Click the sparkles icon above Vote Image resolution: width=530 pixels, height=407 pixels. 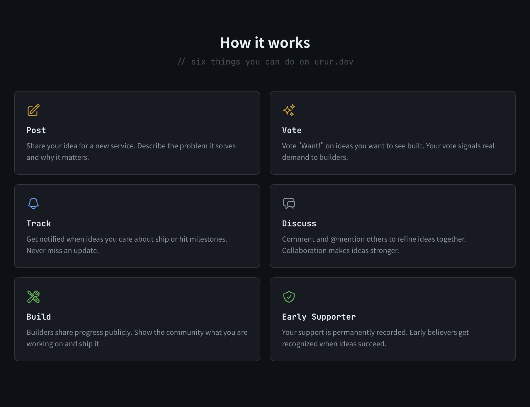[289, 111]
